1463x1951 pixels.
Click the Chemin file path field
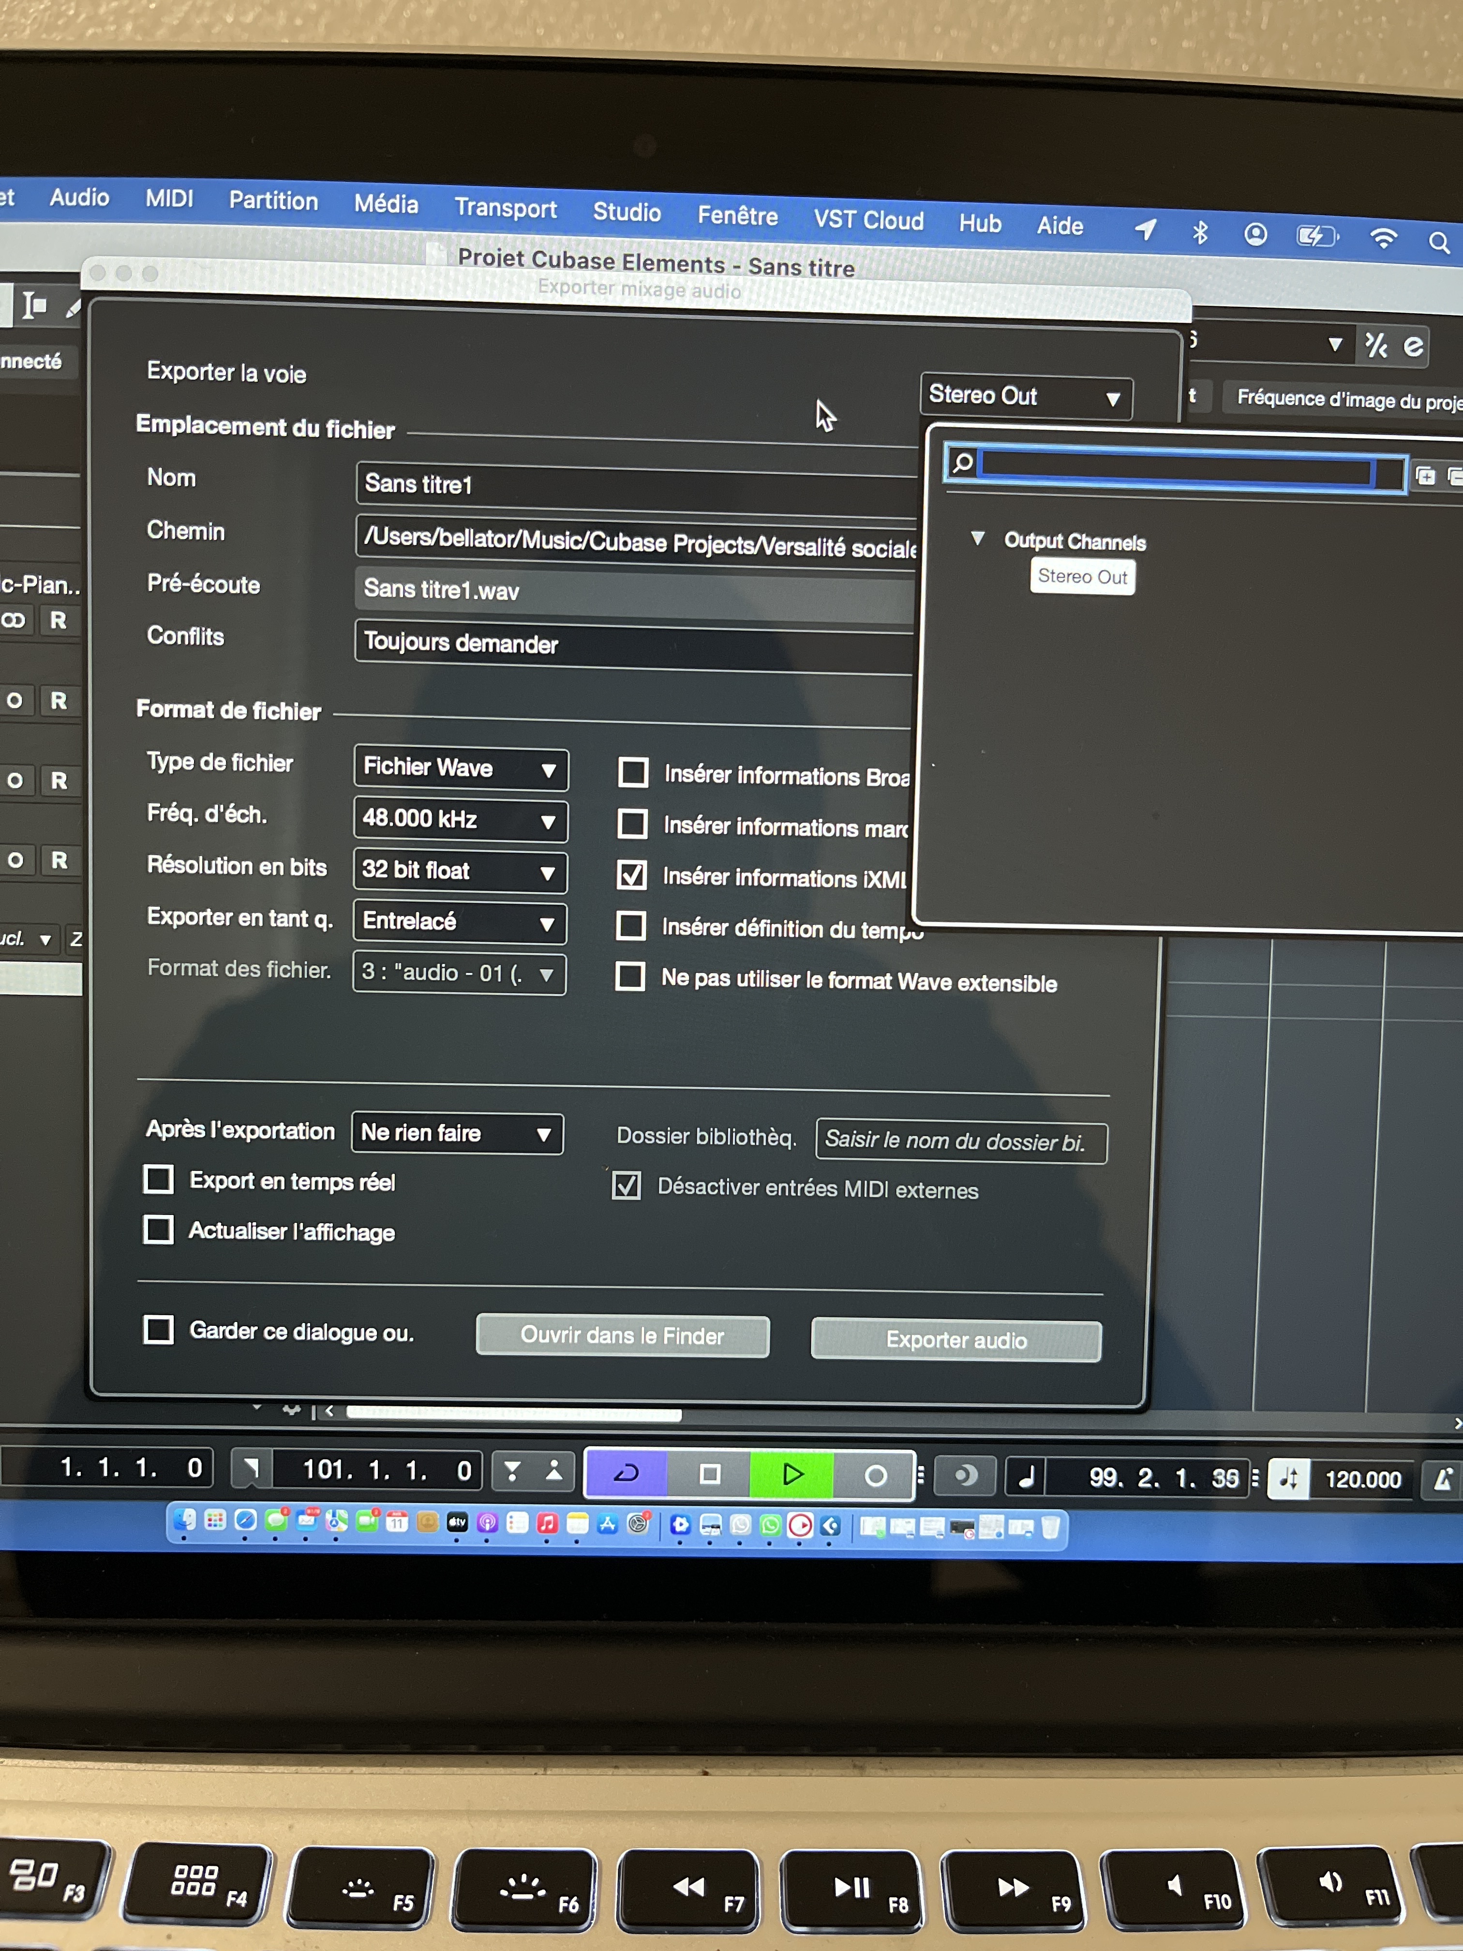(637, 541)
